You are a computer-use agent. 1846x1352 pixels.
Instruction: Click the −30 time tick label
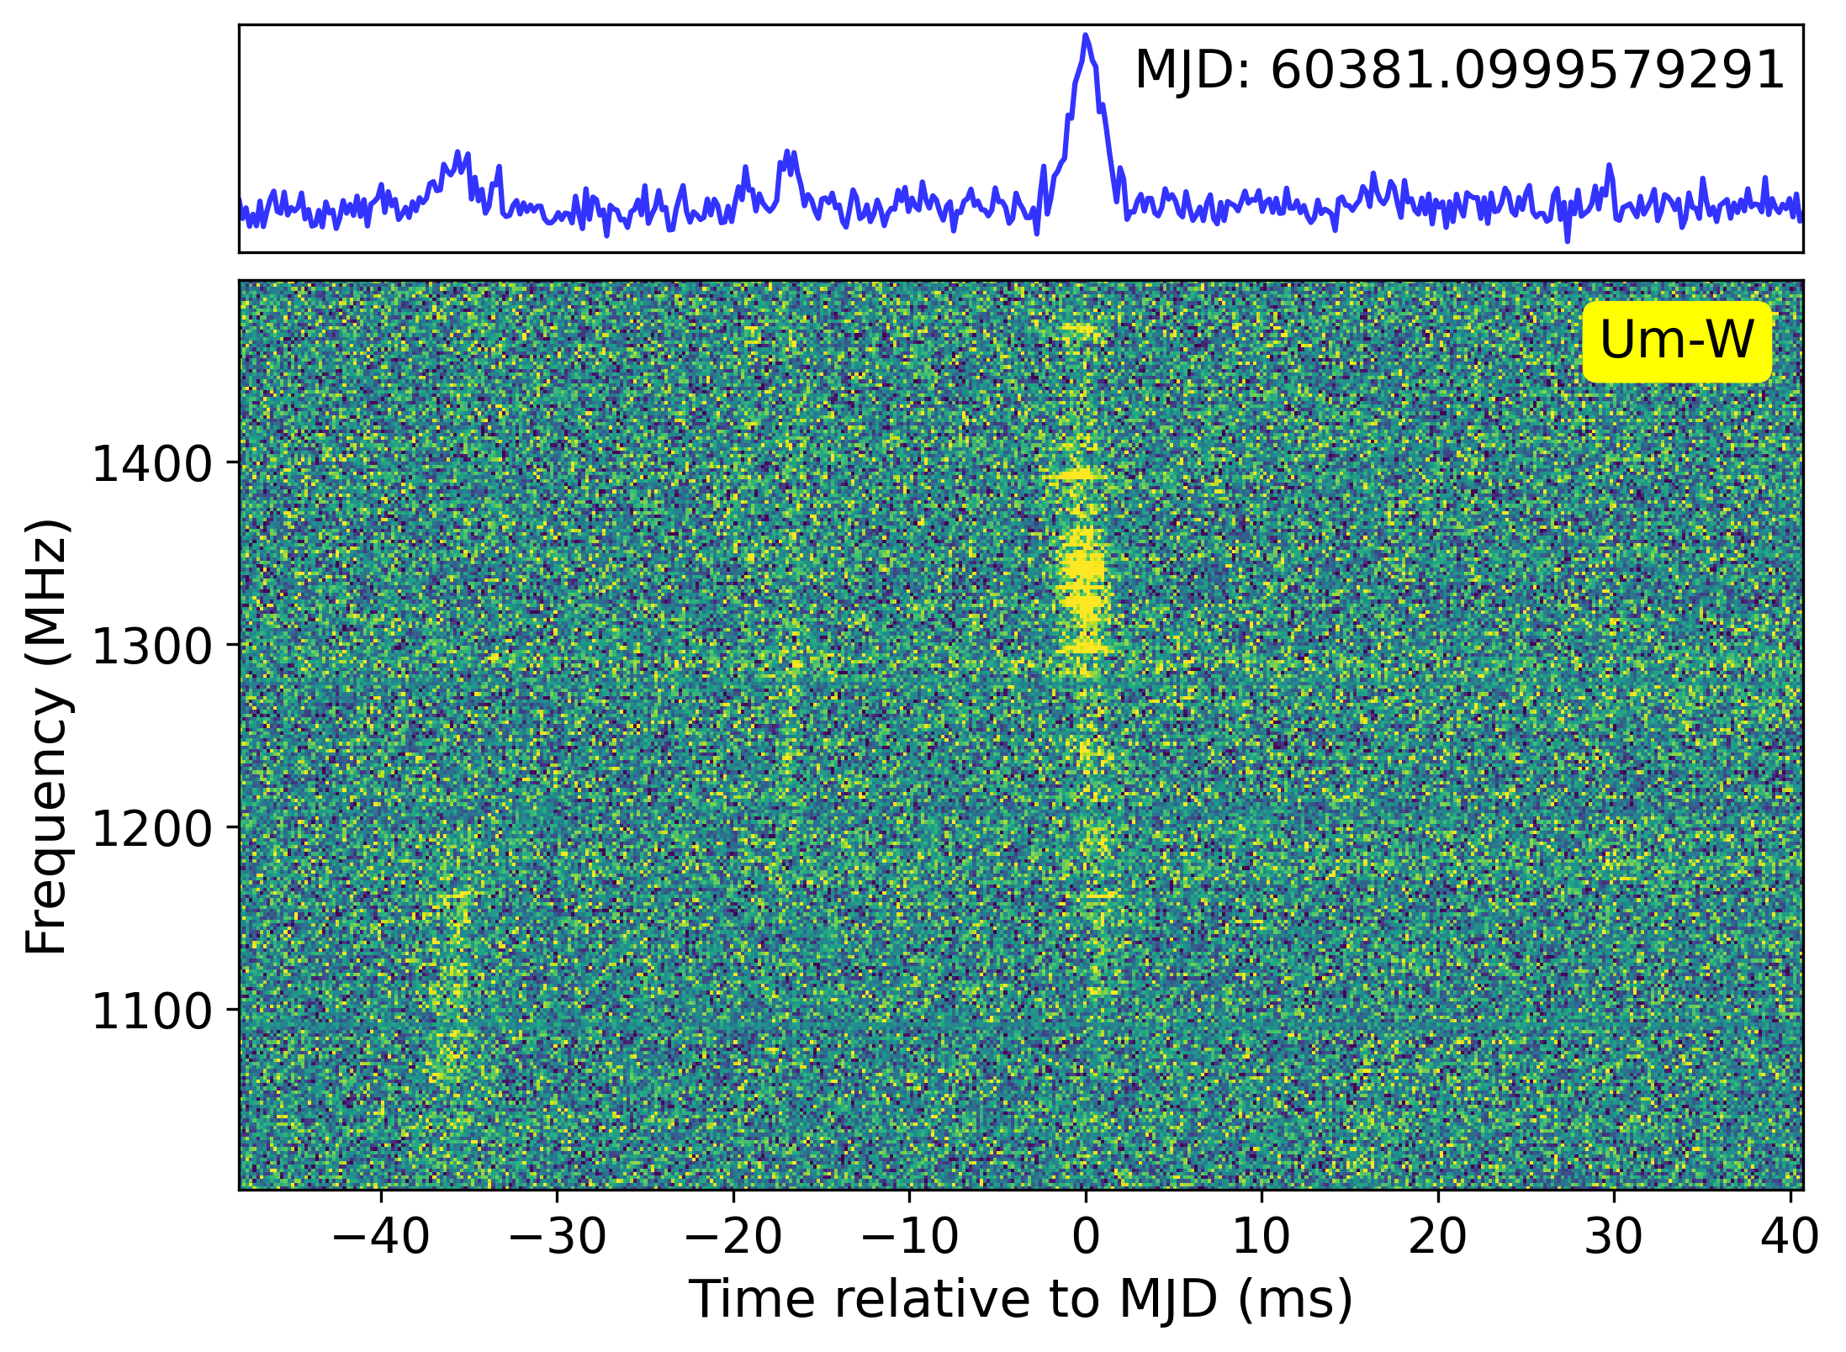(557, 1236)
